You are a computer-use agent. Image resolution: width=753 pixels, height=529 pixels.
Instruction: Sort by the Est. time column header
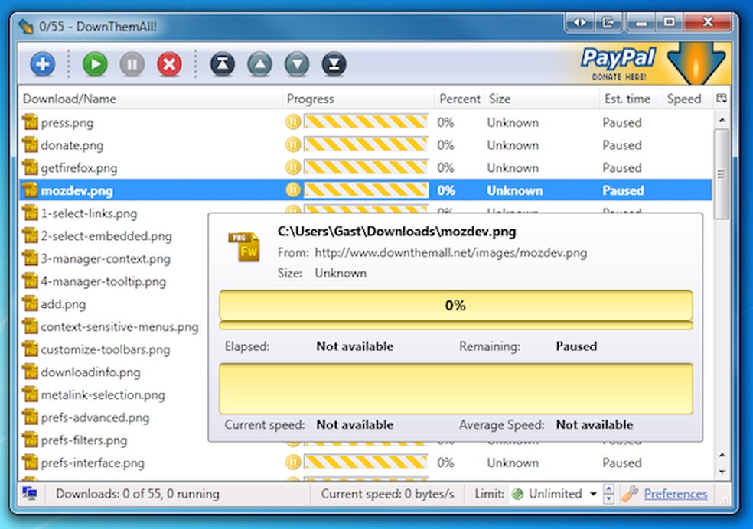(631, 99)
